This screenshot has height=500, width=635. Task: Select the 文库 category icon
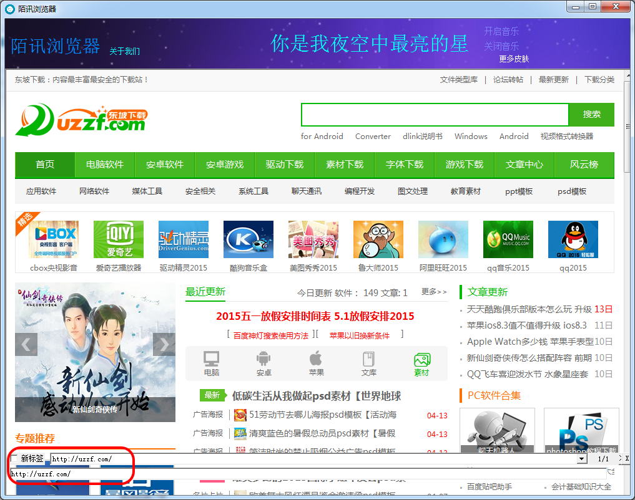(x=368, y=359)
